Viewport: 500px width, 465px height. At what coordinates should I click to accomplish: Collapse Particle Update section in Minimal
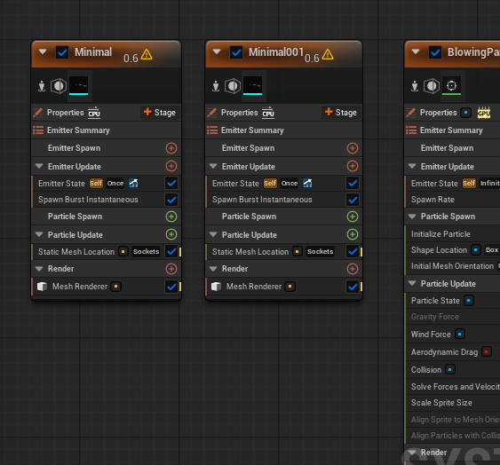click(x=39, y=234)
